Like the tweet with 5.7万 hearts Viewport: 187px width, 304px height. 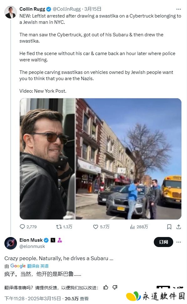coord(96,227)
